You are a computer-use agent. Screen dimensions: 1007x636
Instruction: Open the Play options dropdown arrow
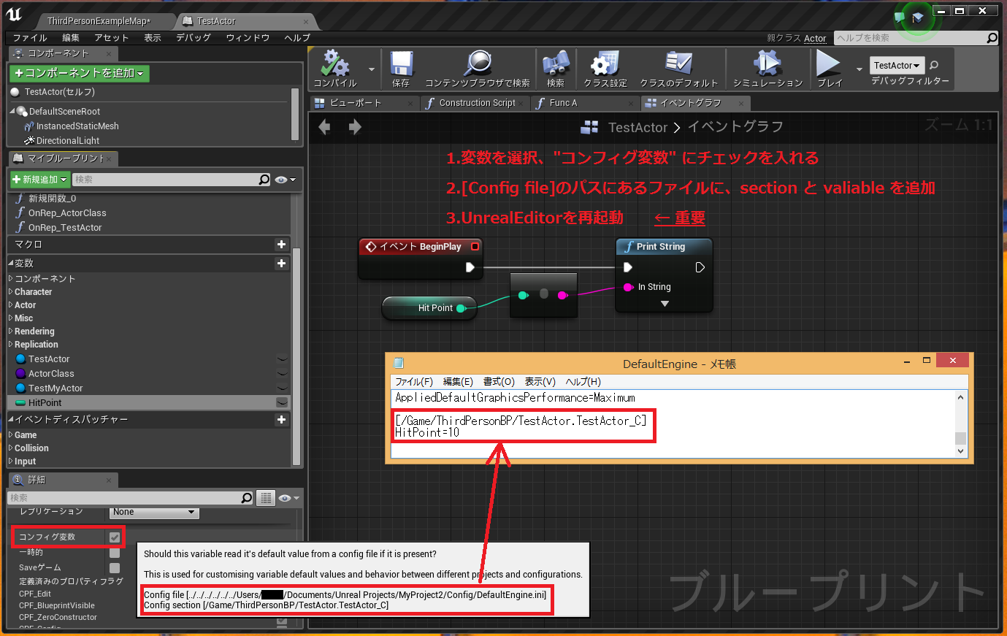tap(859, 69)
